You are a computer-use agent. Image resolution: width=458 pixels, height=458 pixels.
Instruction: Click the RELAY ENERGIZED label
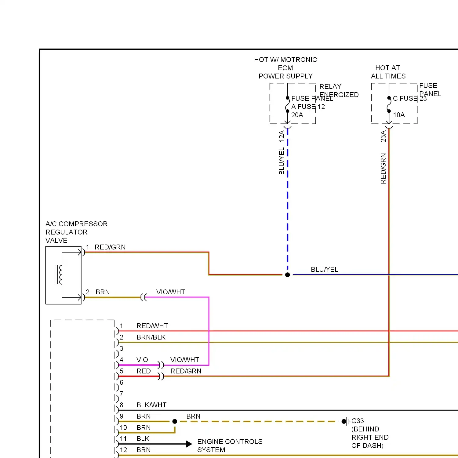[x=339, y=91]
